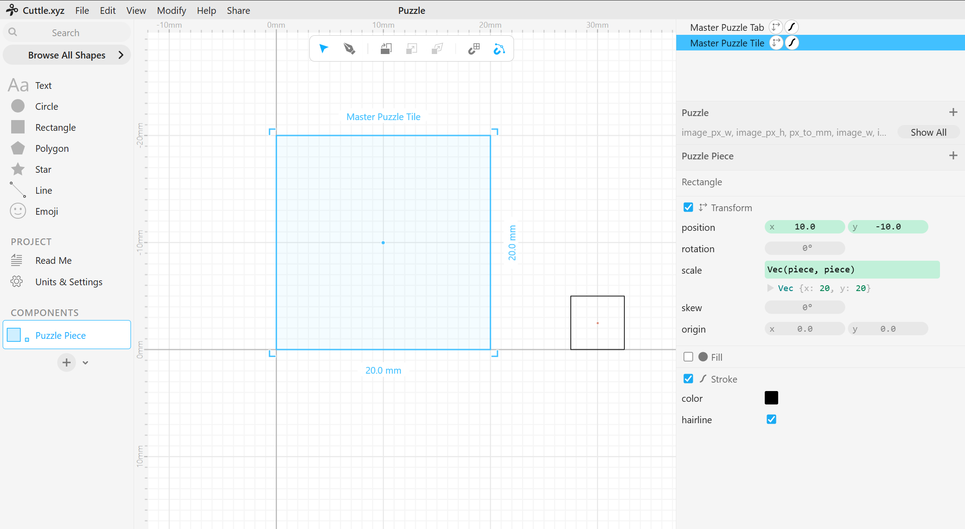Image resolution: width=965 pixels, height=529 pixels.
Task: Click the Rectangle shape heading in inspector
Action: coord(702,182)
